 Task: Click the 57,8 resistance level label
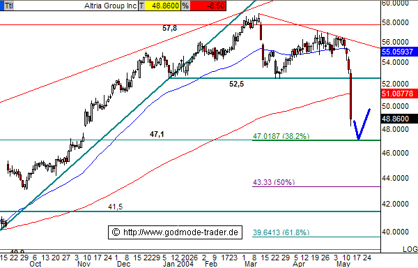(x=169, y=28)
